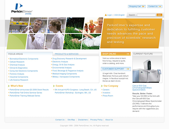Click the shopping cart icon
Image resolution: width=169 pixels, height=129 pixels.
click(x=143, y=6)
